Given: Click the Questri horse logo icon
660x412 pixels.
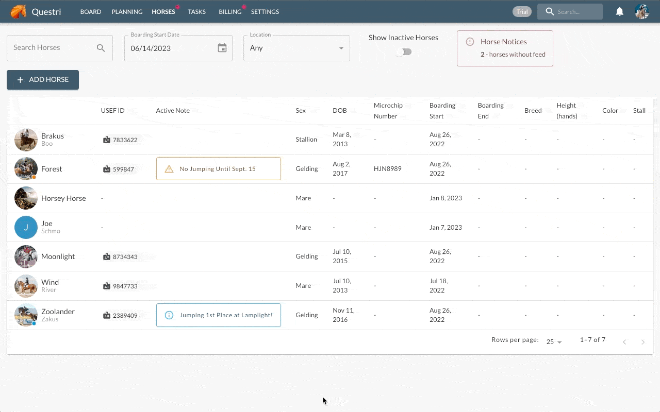Looking at the screenshot, I should point(19,11).
